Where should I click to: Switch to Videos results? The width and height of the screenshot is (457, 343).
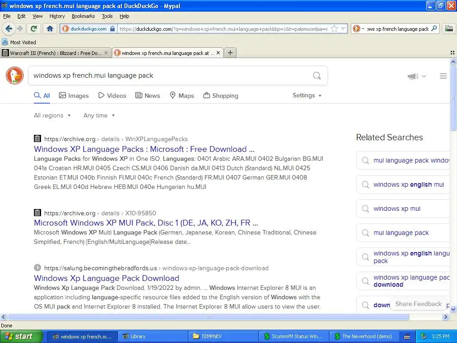(x=112, y=96)
